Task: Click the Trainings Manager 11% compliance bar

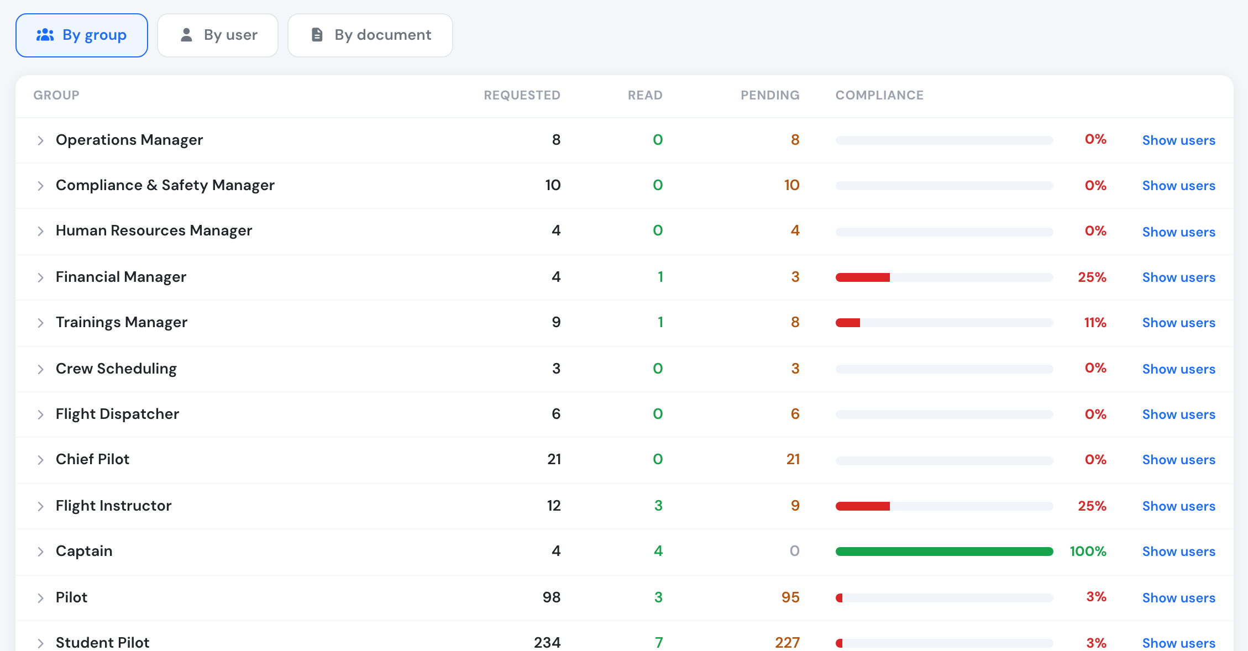Action: 944,323
